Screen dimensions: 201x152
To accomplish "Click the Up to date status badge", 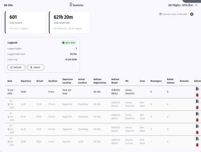I will (69, 43).
